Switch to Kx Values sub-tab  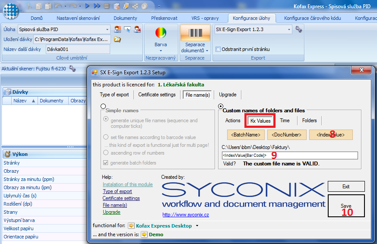(x=260, y=120)
